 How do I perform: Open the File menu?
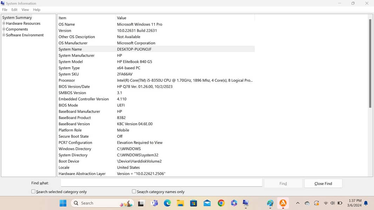pos(5,10)
